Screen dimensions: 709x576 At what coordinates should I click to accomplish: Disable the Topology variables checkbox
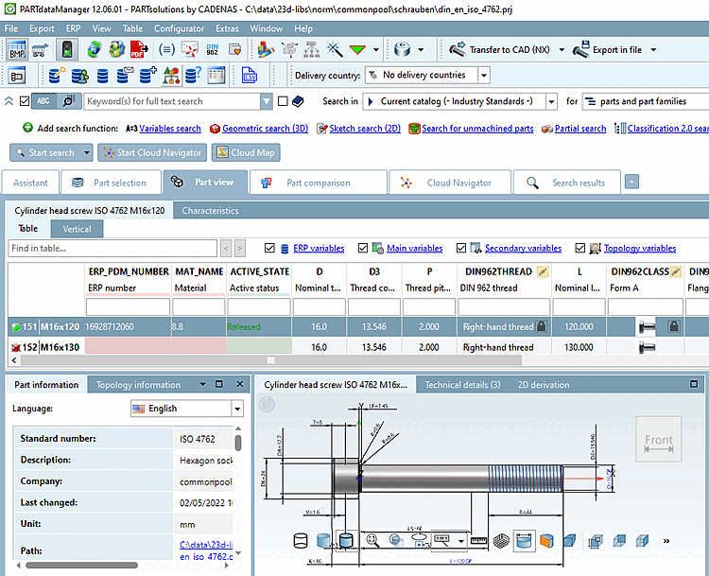tap(580, 248)
